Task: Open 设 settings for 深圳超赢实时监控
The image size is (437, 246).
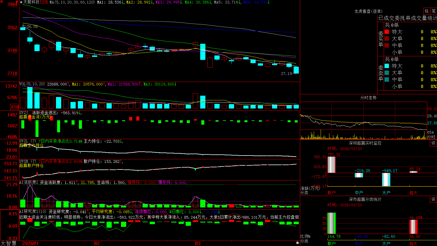Action: pos(433,143)
